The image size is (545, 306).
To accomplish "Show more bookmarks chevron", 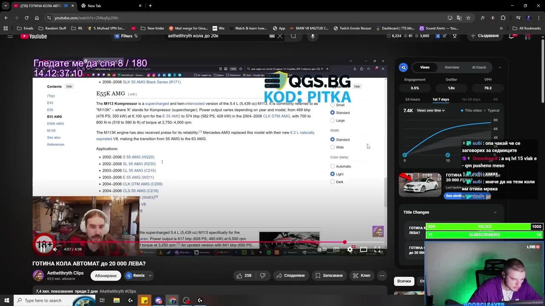I will click(501, 28).
